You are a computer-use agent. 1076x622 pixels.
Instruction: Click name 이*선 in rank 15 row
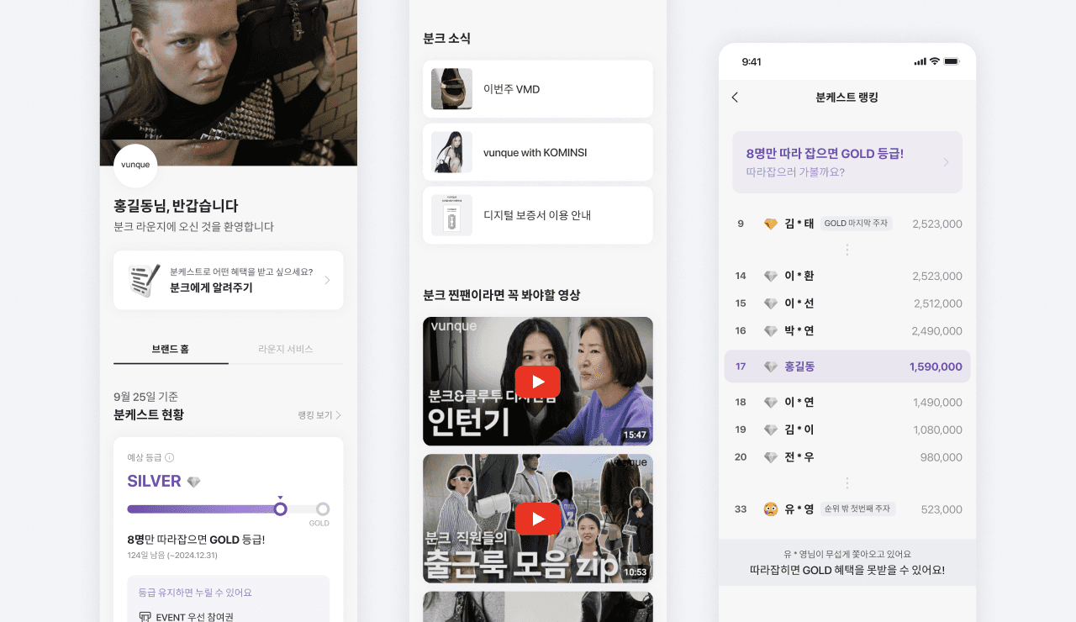(x=799, y=303)
